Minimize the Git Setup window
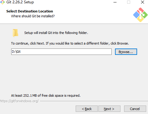Image resolution: width=148 pixels, height=114 pixels. 115,2
